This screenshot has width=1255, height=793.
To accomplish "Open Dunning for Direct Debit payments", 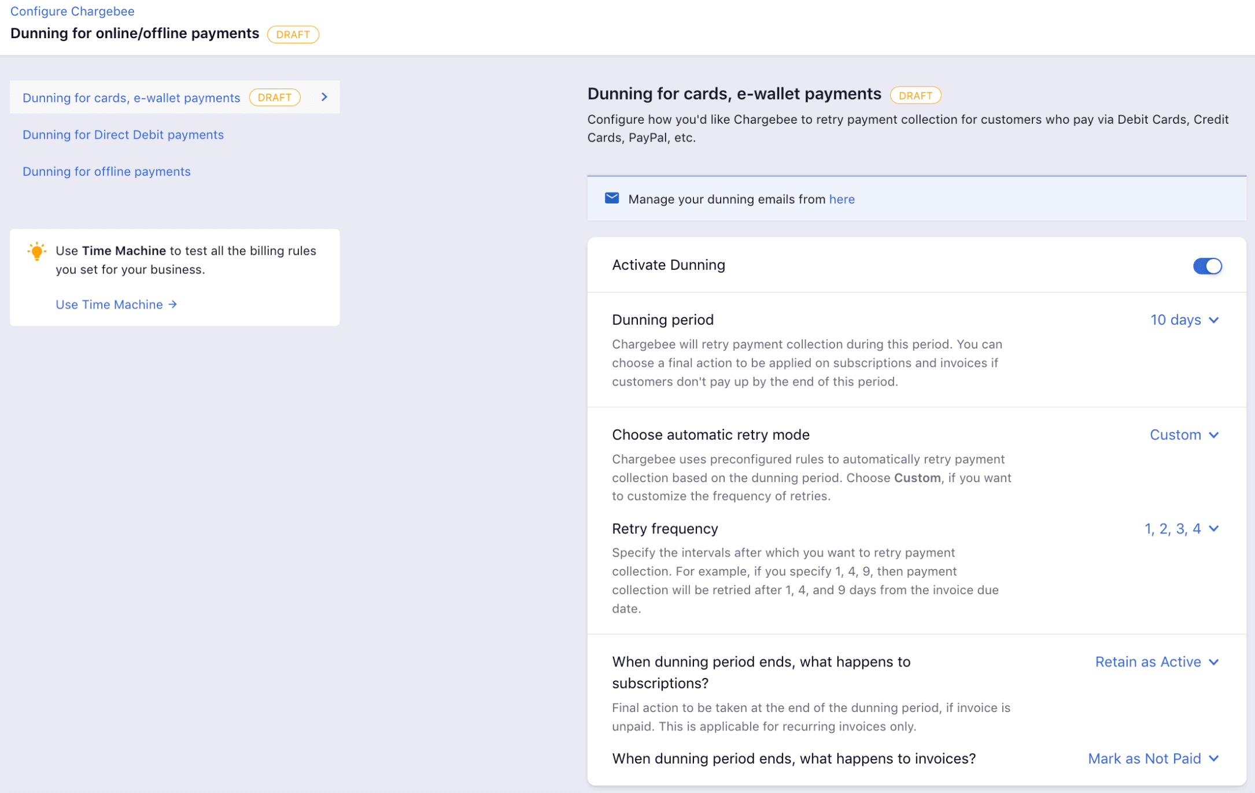I will (x=123, y=135).
